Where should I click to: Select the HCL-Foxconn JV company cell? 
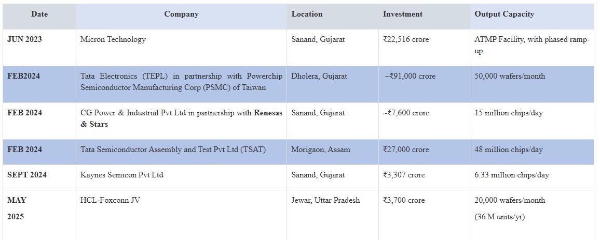click(x=181, y=215)
